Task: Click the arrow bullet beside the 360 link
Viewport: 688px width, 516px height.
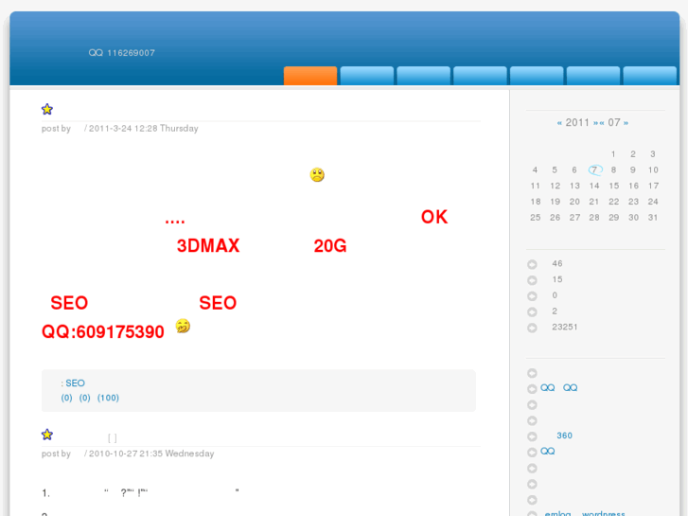Action: (532, 436)
